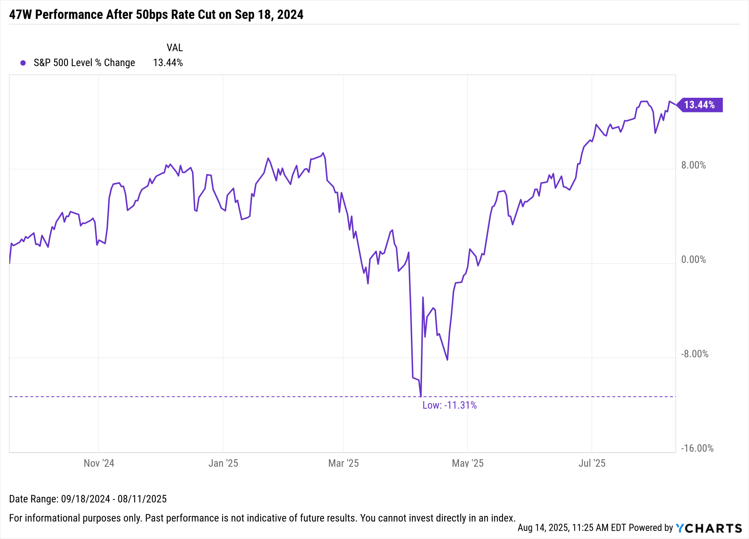The image size is (749, 539).
Task: Click the lowest point of the April dip
Action: point(421,396)
